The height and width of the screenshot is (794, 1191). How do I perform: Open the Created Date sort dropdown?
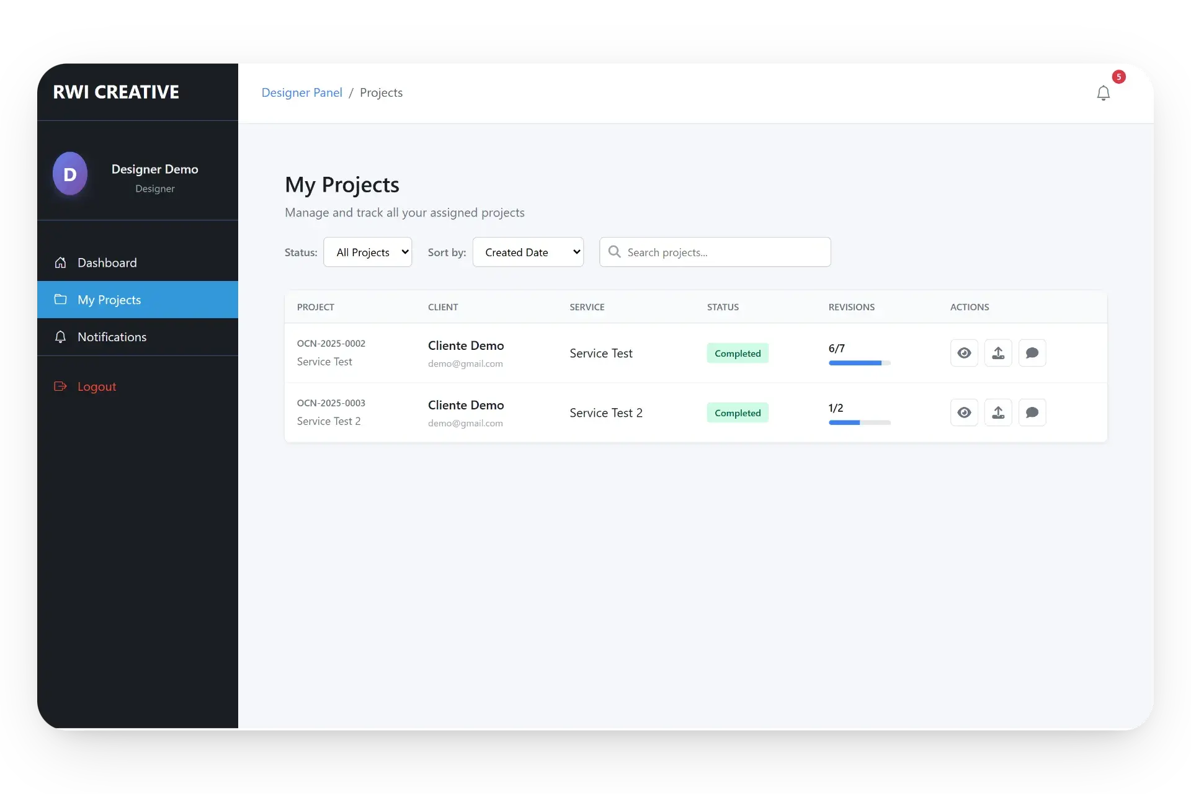(528, 252)
